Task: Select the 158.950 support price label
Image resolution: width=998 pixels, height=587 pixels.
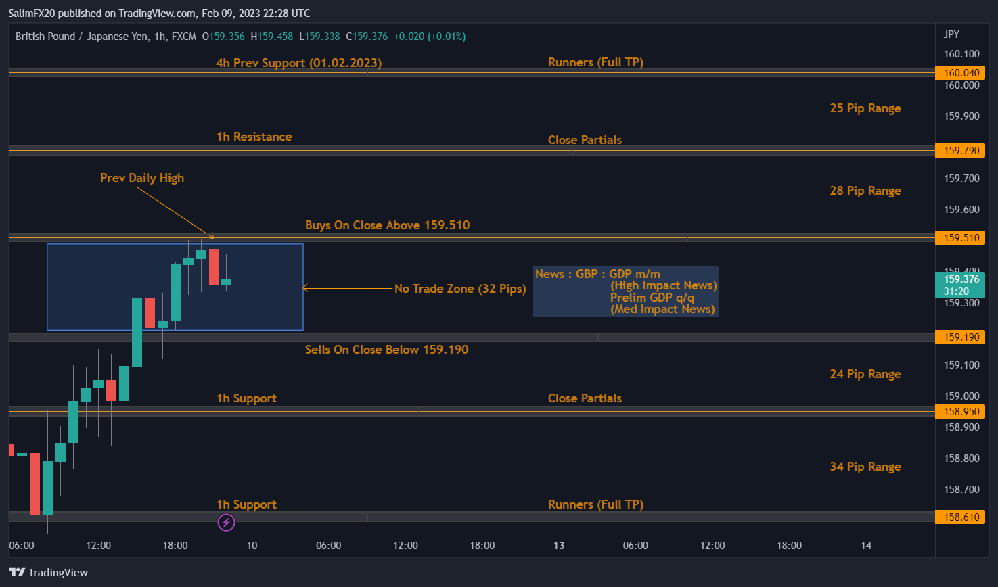Action: [960, 412]
